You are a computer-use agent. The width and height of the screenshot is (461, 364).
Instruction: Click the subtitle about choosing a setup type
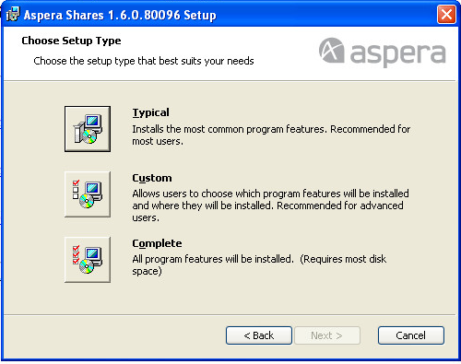144,61
